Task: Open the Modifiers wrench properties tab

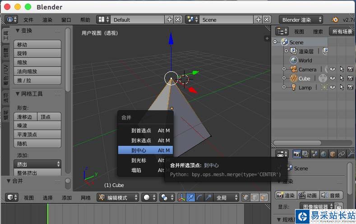Action: click(x=350, y=154)
